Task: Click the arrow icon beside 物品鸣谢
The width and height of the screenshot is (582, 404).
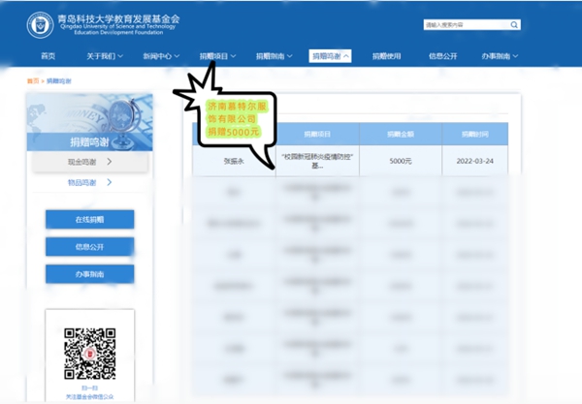Action: (x=110, y=182)
